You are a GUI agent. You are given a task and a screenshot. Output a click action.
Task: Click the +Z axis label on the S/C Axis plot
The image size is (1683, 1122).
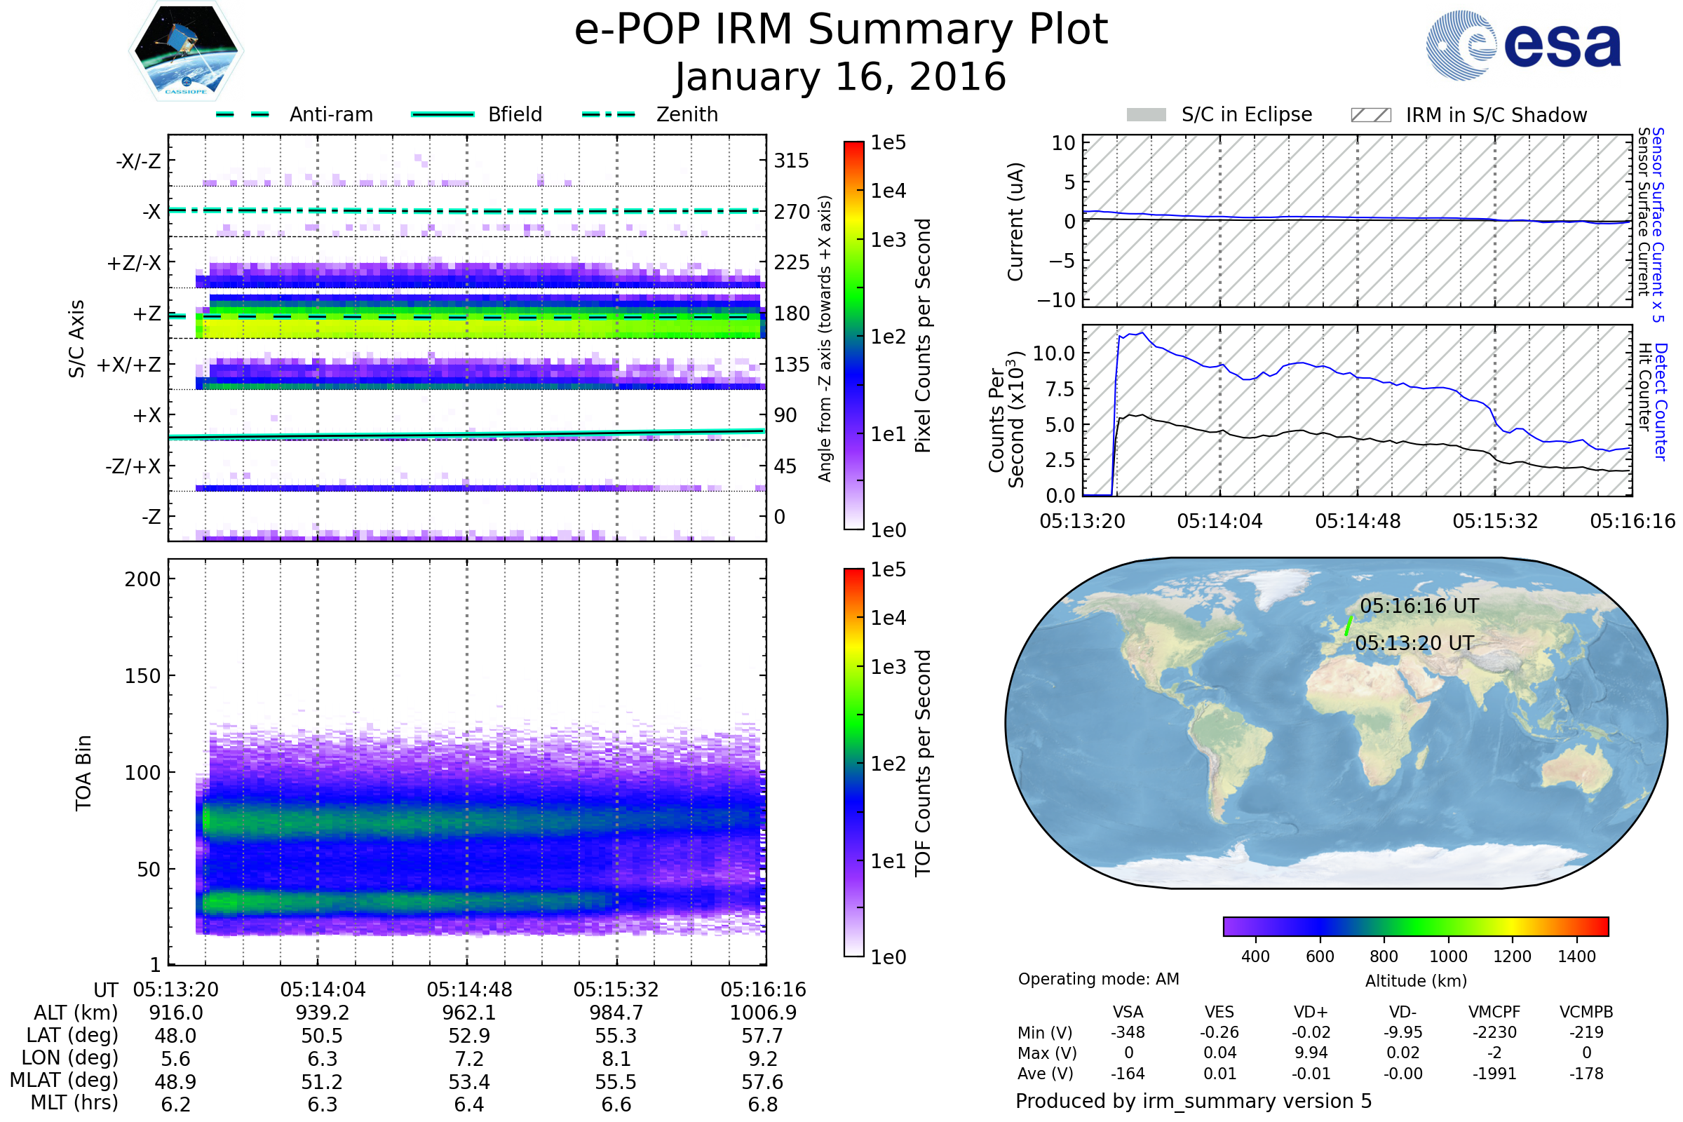click(x=147, y=314)
